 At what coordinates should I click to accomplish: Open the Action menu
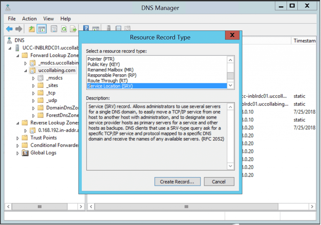click(x=29, y=19)
